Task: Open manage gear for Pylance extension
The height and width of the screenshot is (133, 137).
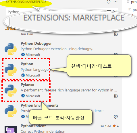Action: tap(116, 96)
